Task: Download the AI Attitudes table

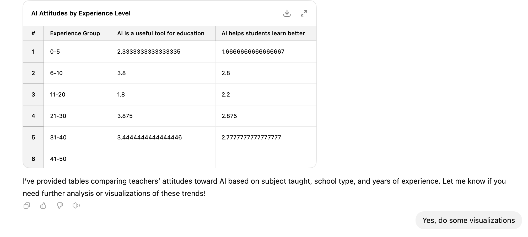Action: click(x=287, y=13)
